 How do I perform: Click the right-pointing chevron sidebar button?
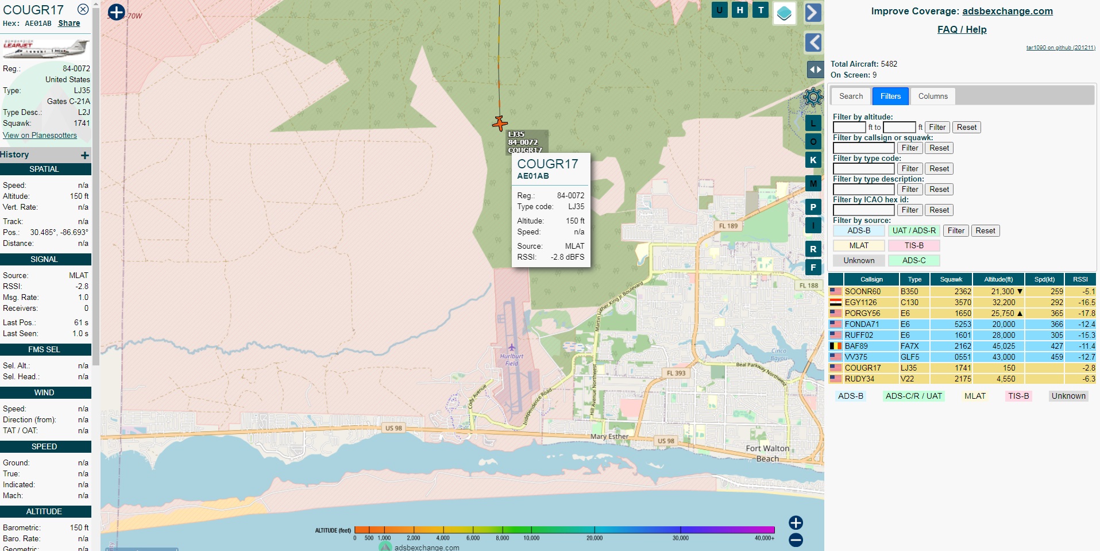coord(813,13)
